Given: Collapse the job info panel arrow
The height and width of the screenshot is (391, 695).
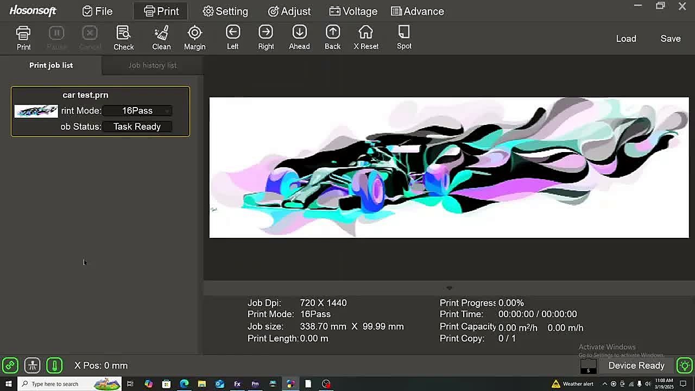Looking at the screenshot, I should (449, 288).
